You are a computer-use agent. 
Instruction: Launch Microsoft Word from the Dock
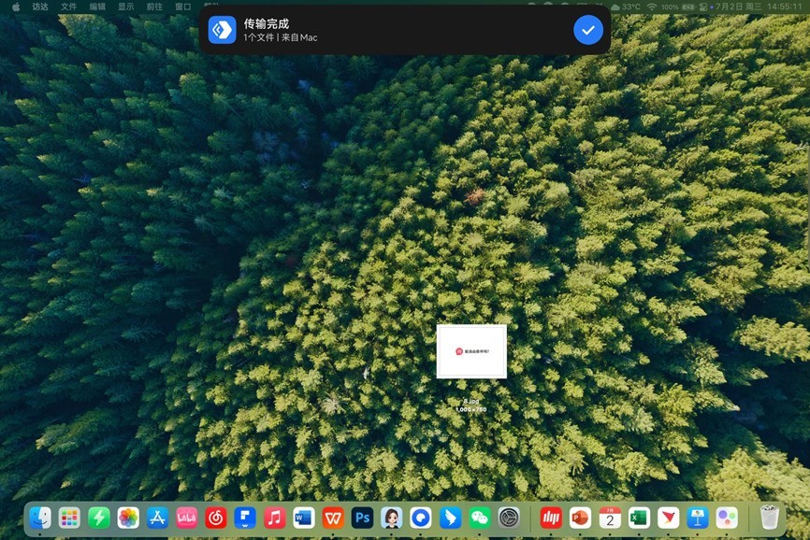(303, 516)
